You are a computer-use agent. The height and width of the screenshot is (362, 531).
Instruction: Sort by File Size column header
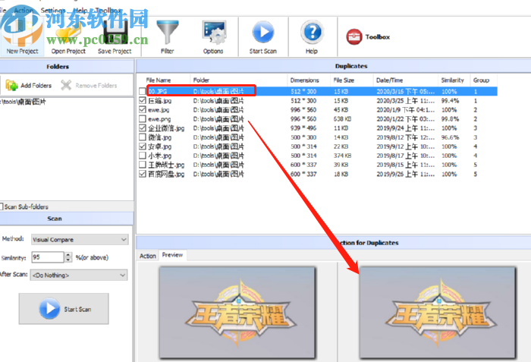344,80
